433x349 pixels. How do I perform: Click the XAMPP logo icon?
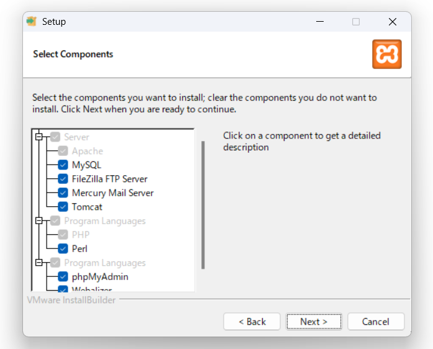386,54
